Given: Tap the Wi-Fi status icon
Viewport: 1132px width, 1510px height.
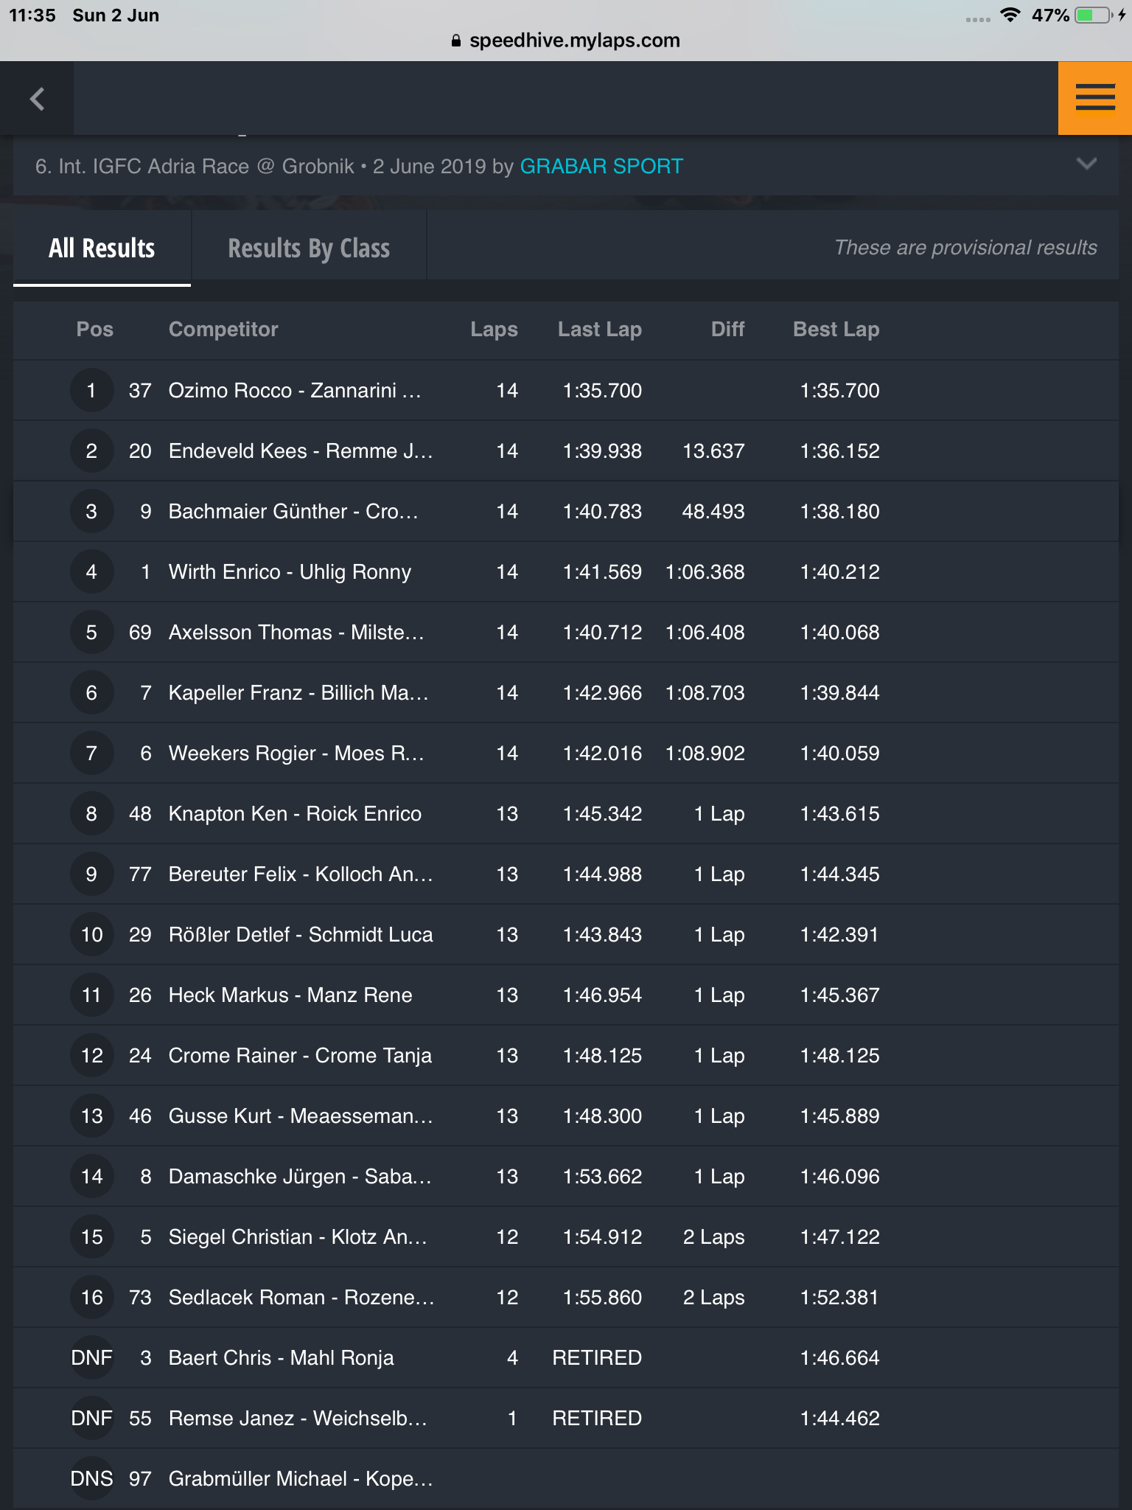Looking at the screenshot, I should [x=1010, y=15].
